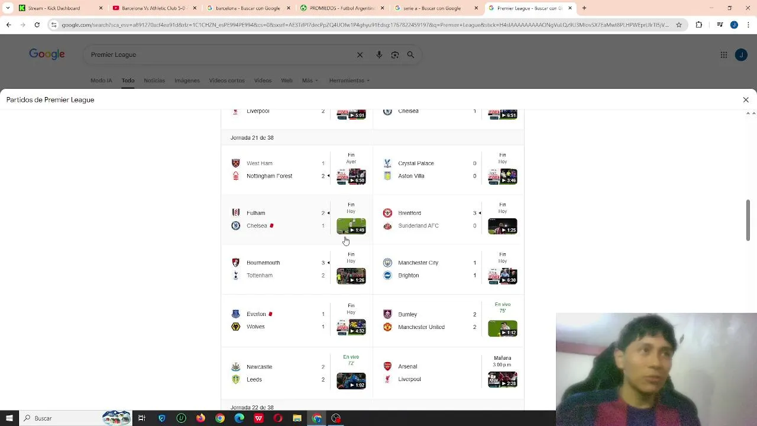Open the tab search dropdown

click(8, 8)
